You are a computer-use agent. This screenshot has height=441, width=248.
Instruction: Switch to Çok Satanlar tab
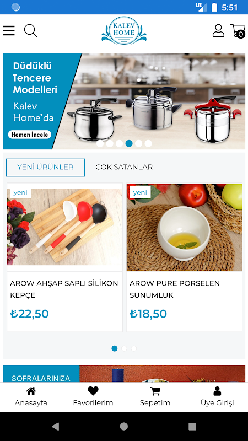pos(124,168)
